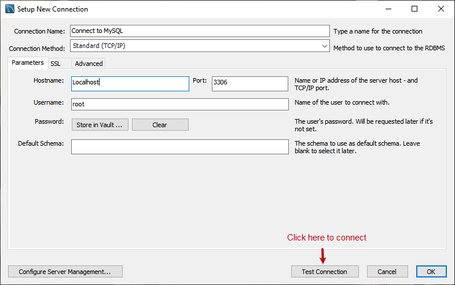Screen dimensions: 455x285
Task: Open the Advanced tab
Action: click(89, 64)
